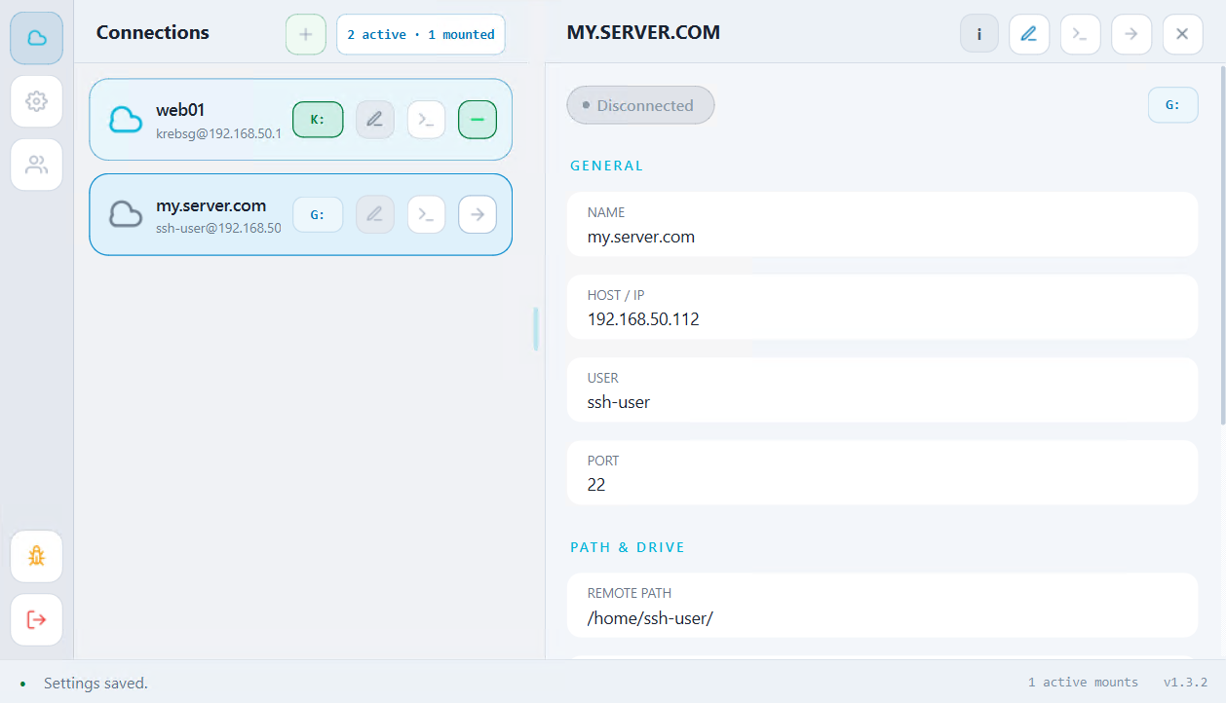Click the USER field ssh-user

(x=882, y=389)
